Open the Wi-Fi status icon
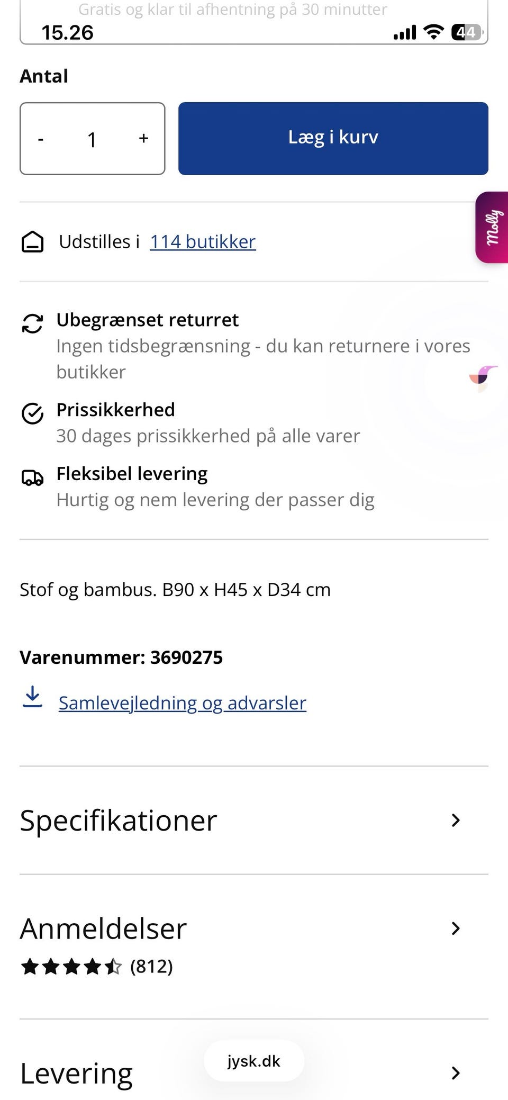 coord(433,32)
